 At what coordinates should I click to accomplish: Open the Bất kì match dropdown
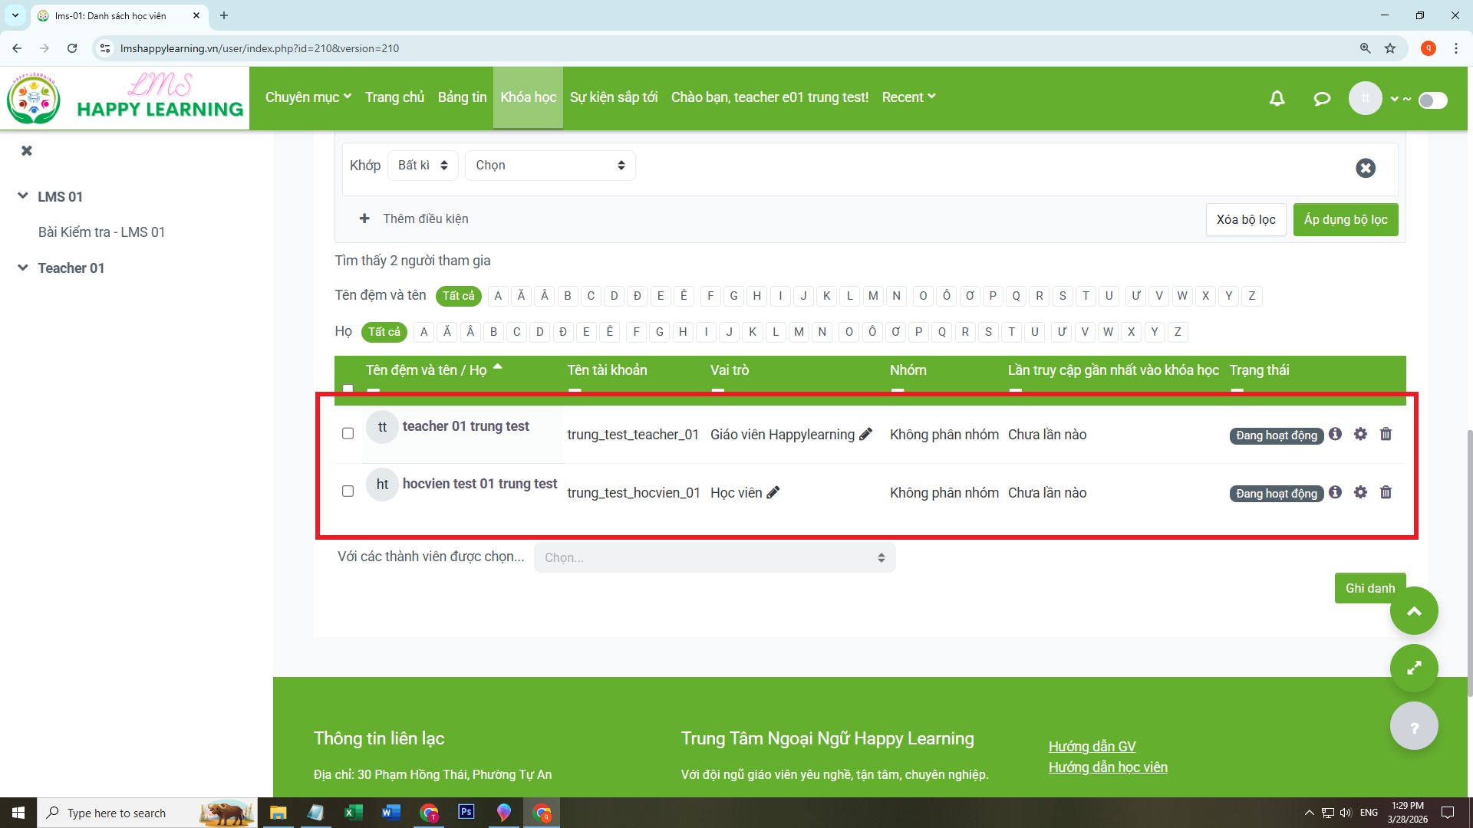point(423,166)
